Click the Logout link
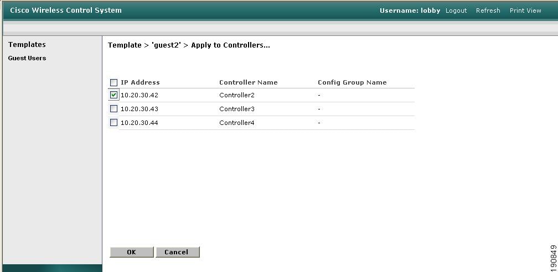Image resolution: width=558 pixels, height=272 pixels. coord(456,11)
